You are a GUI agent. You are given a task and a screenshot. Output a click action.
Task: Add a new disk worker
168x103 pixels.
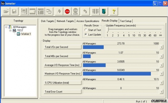33,11
